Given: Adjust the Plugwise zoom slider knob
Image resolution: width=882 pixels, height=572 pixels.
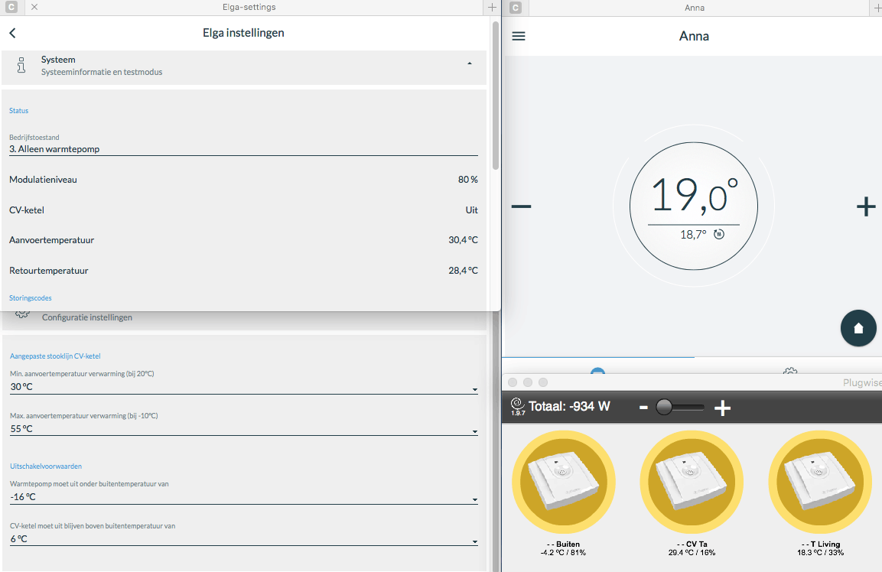Looking at the screenshot, I should [664, 407].
